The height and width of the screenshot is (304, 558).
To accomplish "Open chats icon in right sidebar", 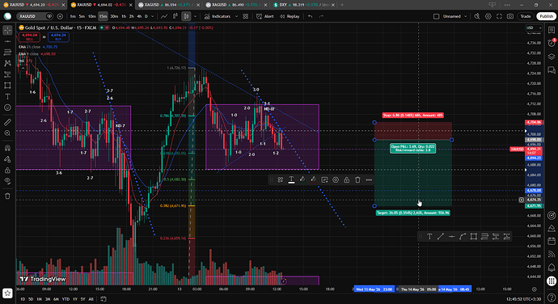I will 552,70.
